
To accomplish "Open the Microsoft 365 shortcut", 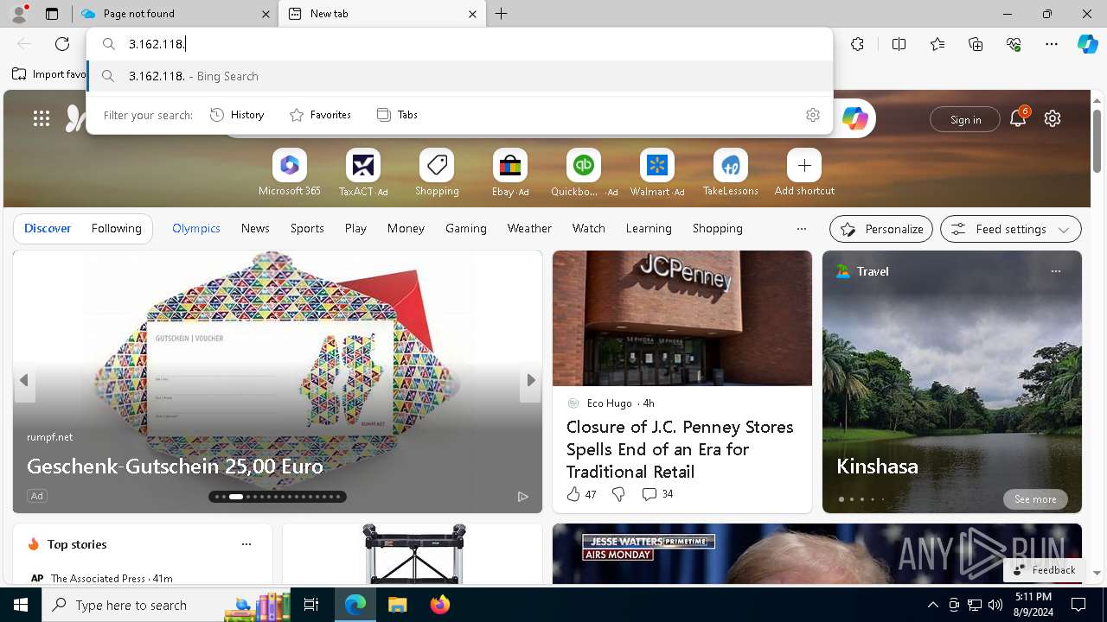I will coord(290,173).
